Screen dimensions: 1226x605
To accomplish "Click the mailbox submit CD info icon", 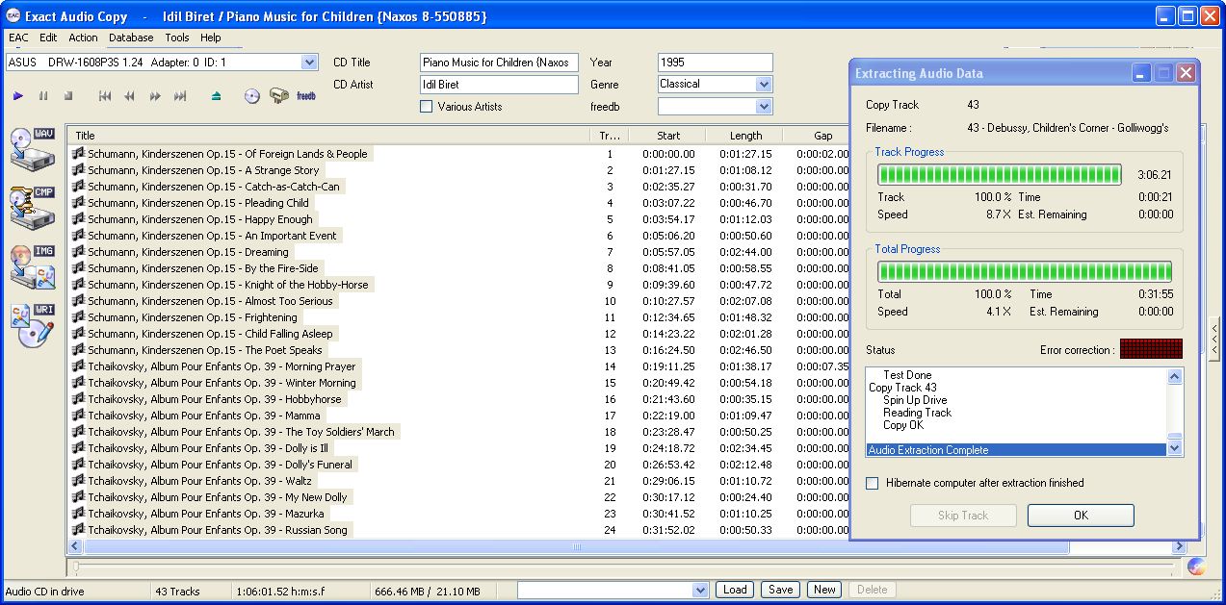I will (279, 96).
